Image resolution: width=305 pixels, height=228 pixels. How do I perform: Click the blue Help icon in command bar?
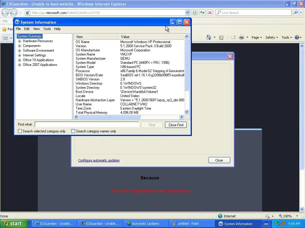[x=297, y=37]
